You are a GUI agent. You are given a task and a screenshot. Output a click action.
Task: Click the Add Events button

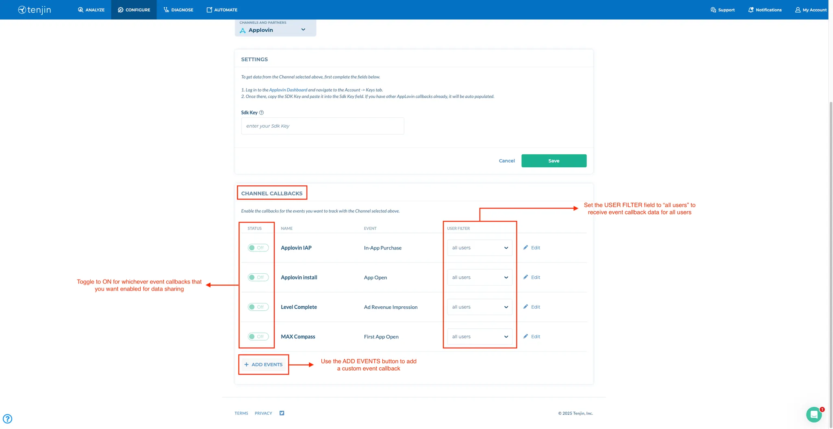pyautogui.click(x=264, y=365)
